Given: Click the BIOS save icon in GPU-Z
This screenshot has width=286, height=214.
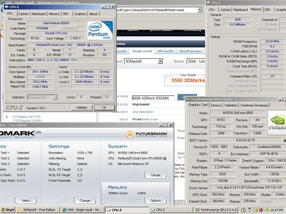Looking at the screenshot, I should pyautogui.click(x=285, y=140).
